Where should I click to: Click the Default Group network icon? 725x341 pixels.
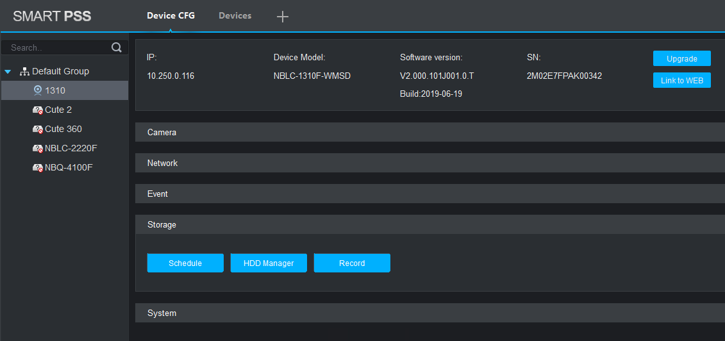(24, 72)
